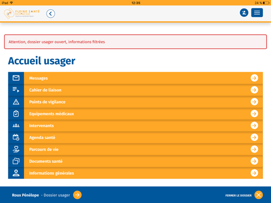Tap the 12:35 clock in status bar
The height and width of the screenshot is (203, 271).
point(135,3)
